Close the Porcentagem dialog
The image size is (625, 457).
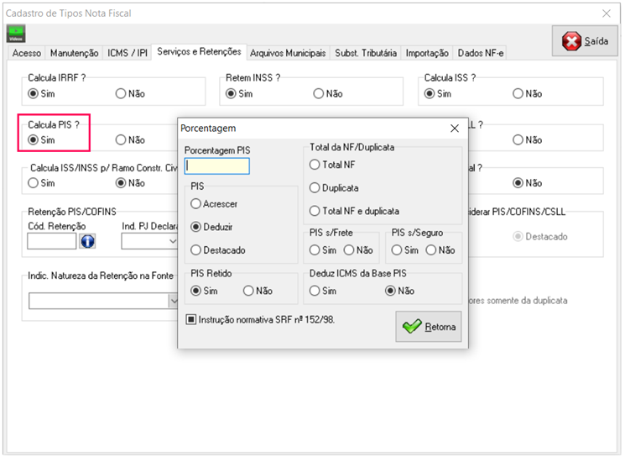[x=455, y=129]
